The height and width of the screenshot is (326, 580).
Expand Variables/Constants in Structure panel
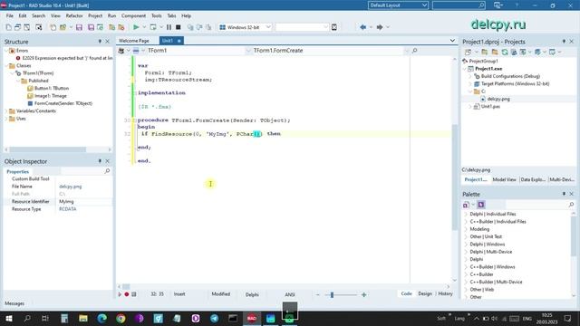point(6,110)
